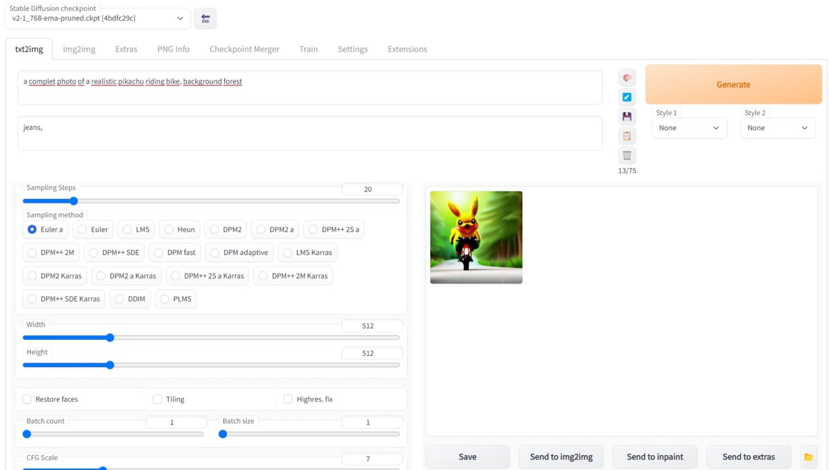829x470 pixels.
Task: Click the Sampling Steps value field
Action: tap(372, 189)
